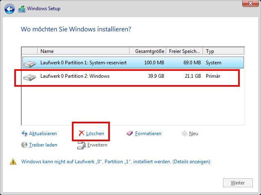Click the pink eraser Formatieren icon
Image resolution: width=261 pixels, height=195 pixels.
point(129,133)
